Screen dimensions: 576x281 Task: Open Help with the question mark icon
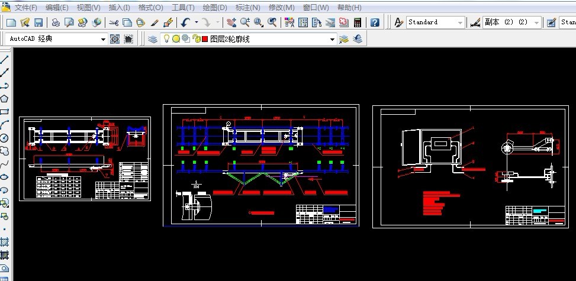coord(375,22)
